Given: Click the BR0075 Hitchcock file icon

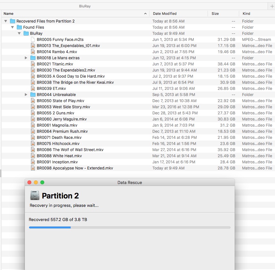Looking at the screenshot, I should point(33,144).
